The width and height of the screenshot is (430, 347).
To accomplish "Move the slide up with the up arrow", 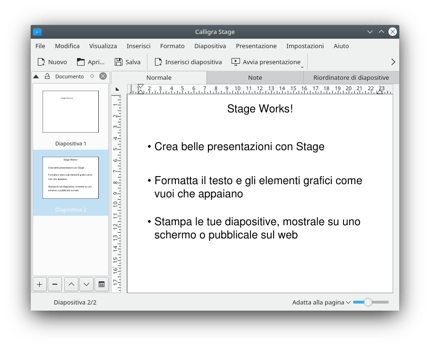I will pyautogui.click(x=71, y=284).
